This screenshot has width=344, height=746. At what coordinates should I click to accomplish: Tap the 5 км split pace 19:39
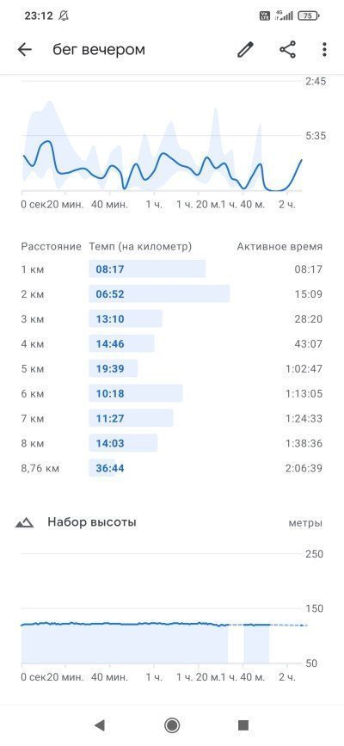click(x=110, y=369)
